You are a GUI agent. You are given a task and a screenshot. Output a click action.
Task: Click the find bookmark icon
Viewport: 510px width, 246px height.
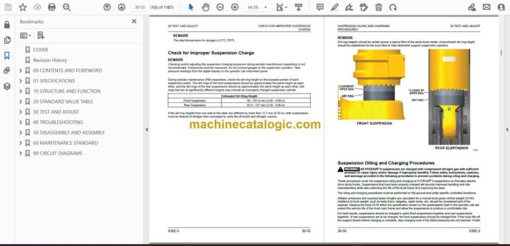(x=41, y=35)
